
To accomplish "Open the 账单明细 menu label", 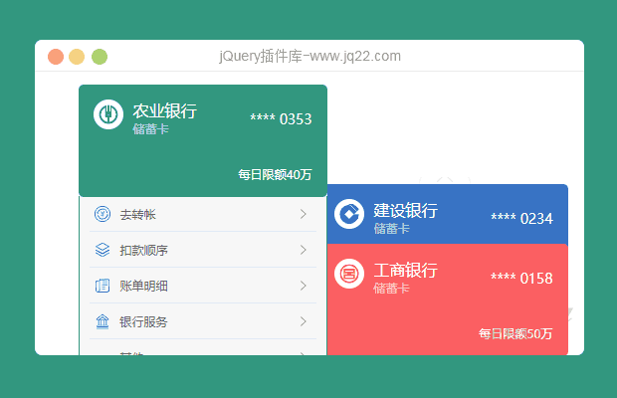I will point(143,286).
